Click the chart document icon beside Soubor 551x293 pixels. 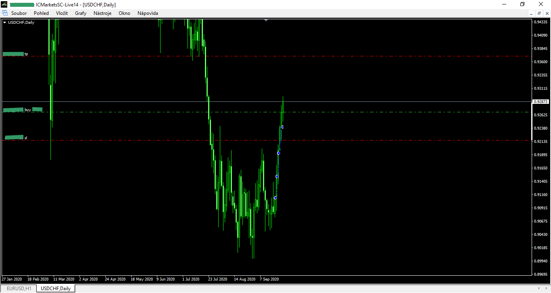point(5,13)
